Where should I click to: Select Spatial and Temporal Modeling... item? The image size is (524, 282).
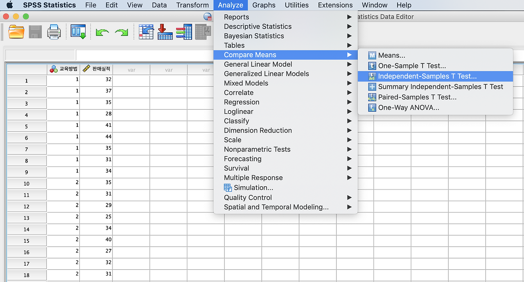pyautogui.click(x=285, y=207)
